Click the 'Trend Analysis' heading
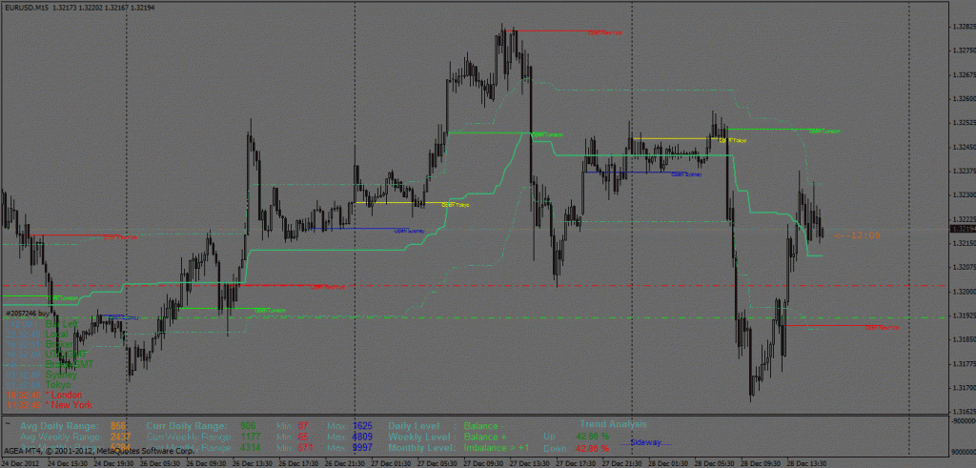This screenshot has height=468, width=976. tap(613, 424)
